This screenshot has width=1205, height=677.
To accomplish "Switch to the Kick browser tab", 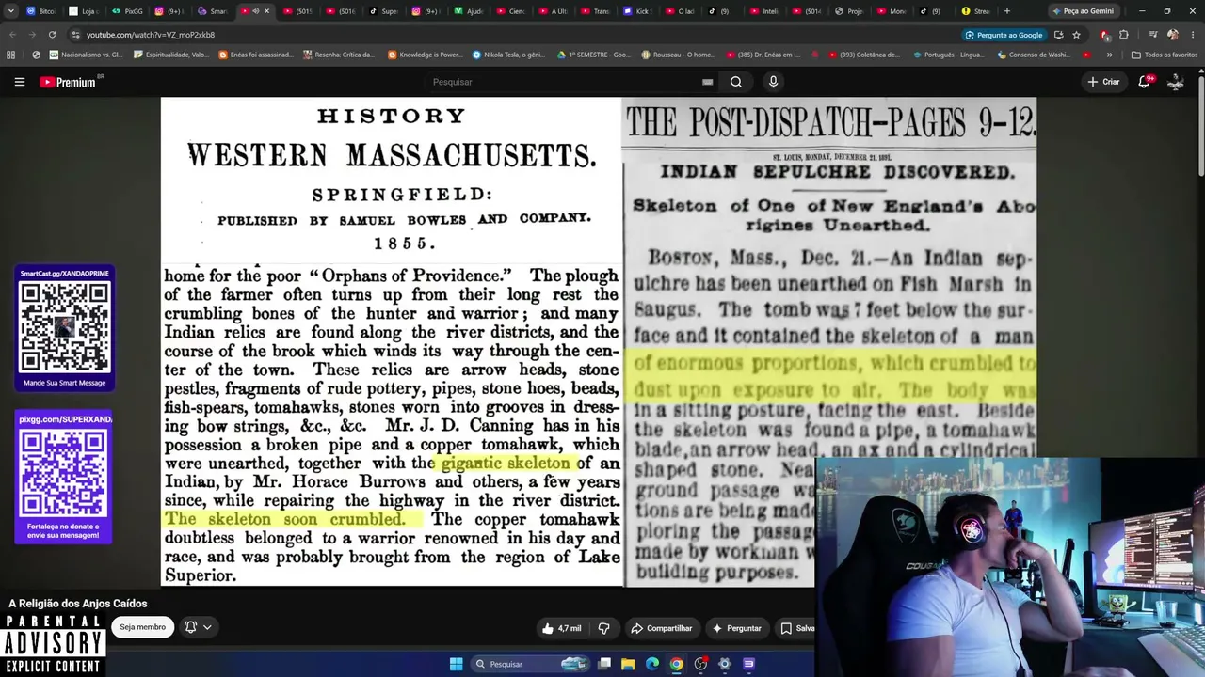I will (638, 11).
